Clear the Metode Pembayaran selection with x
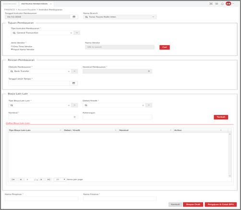The image size is (241, 210). 69,72
